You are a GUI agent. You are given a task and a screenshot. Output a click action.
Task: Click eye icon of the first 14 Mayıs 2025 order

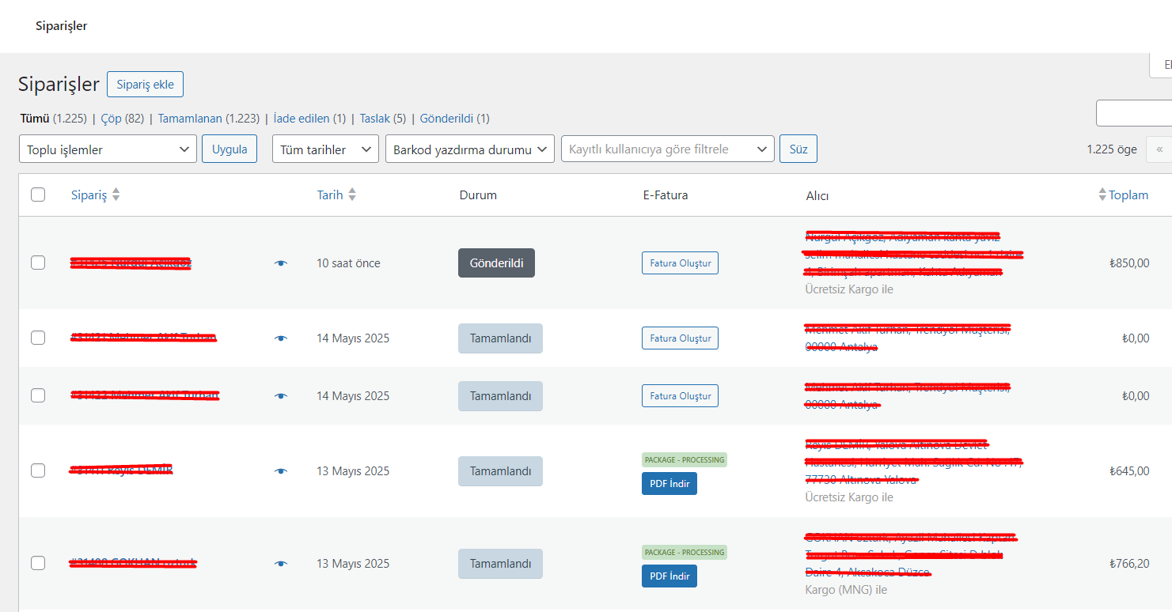(281, 338)
